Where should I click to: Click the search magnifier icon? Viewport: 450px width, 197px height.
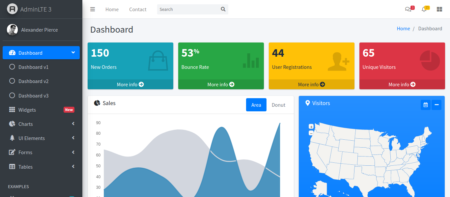point(223,9)
